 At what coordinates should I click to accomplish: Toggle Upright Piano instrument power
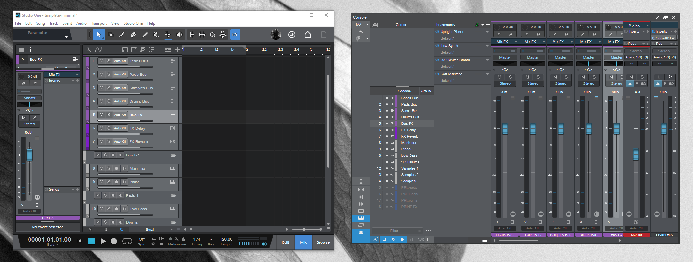click(x=437, y=32)
